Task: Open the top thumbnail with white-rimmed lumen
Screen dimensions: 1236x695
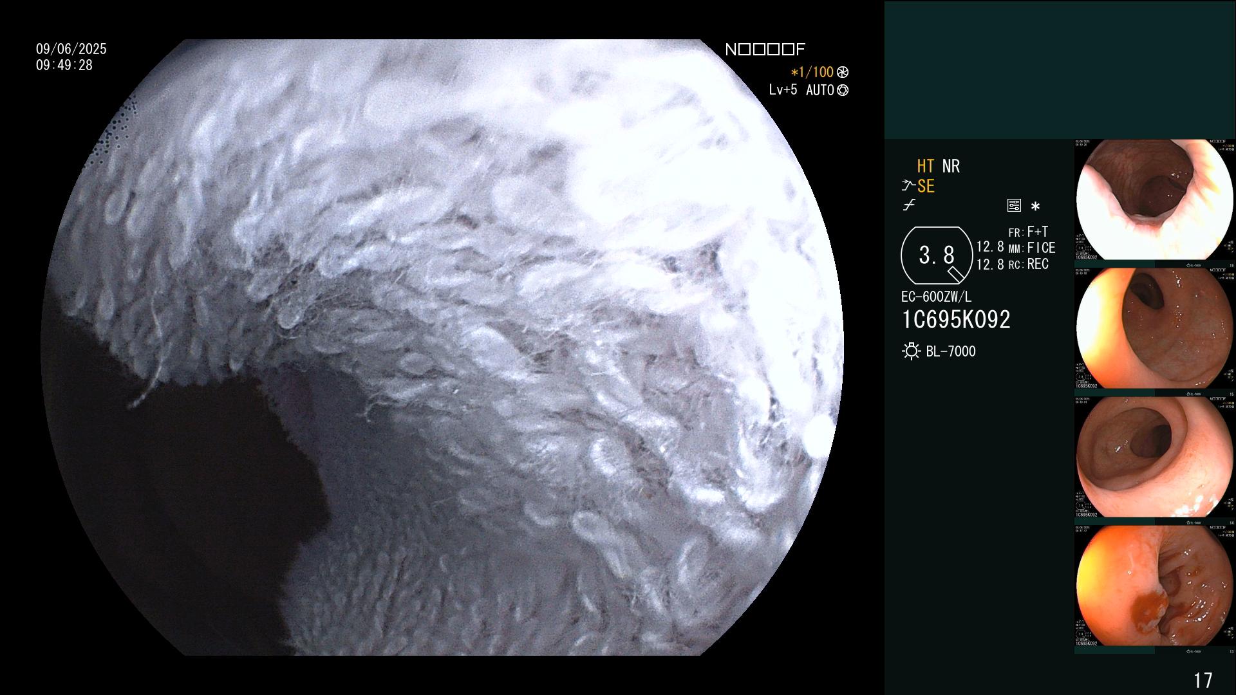Action: point(1154,199)
